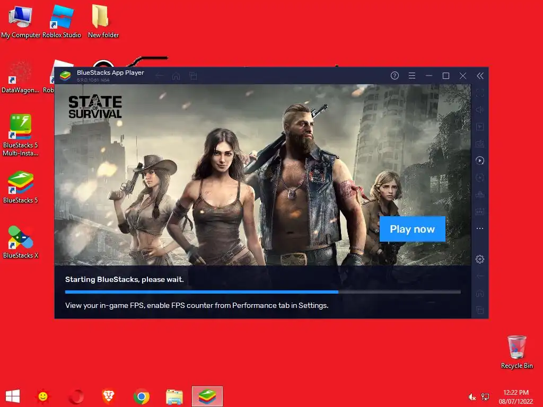Select the My Computer desktop icon
Viewport: 543px width, 407px height.
[20, 21]
